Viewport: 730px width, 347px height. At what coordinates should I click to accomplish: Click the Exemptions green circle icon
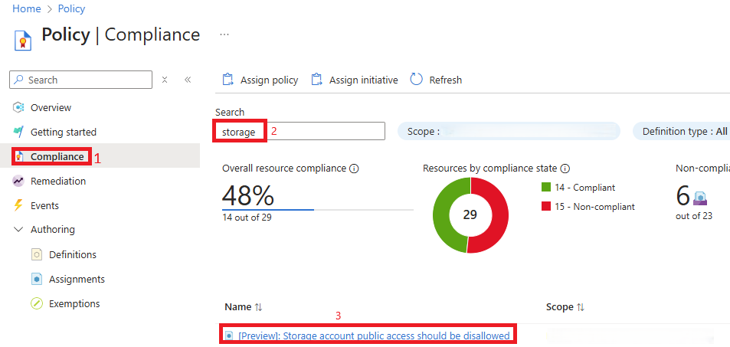(37, 303)
